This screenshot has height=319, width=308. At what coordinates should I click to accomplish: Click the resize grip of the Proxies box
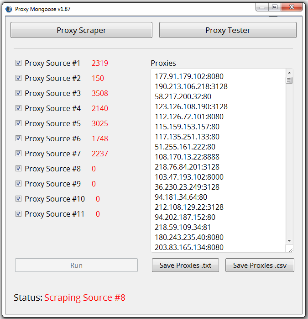pyautogui.click(x=290, y=250)
